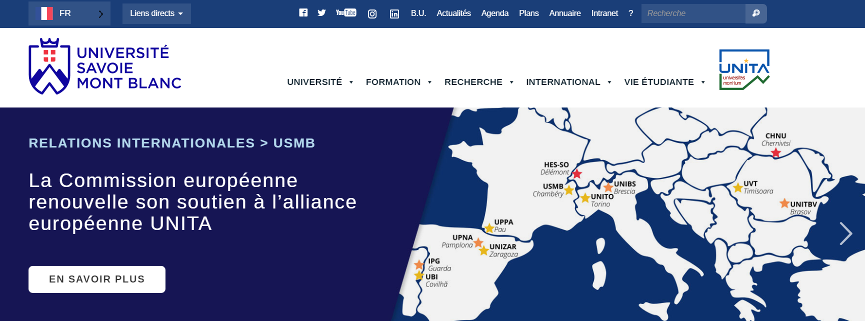Open the Liens directs dropdown
The width and height of the screenshot is (865, 321).
(156, 13)
